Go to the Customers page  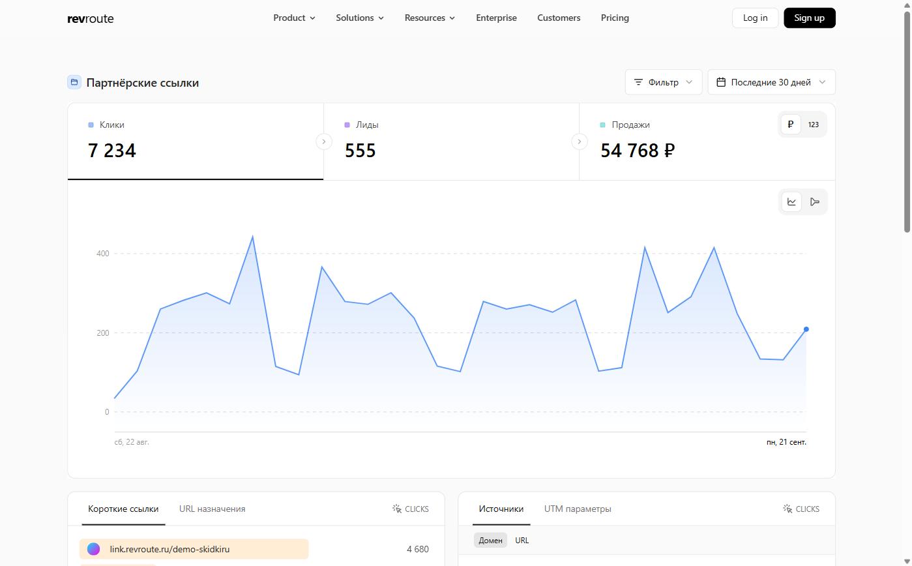pos(559,18)
